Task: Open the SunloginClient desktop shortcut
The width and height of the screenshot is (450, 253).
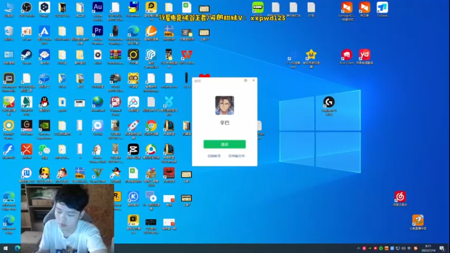Action: click(x=346, y=7)
